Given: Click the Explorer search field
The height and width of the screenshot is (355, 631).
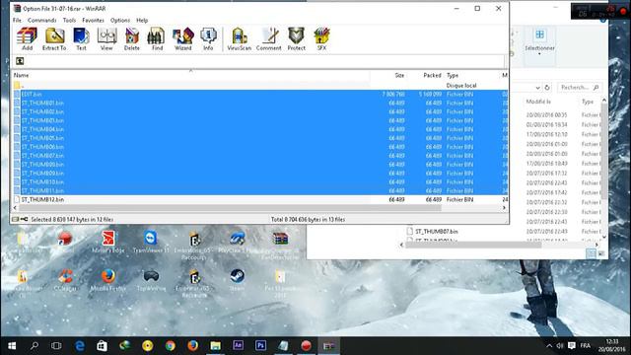Looking at the screenshot, I should (580, 88).
